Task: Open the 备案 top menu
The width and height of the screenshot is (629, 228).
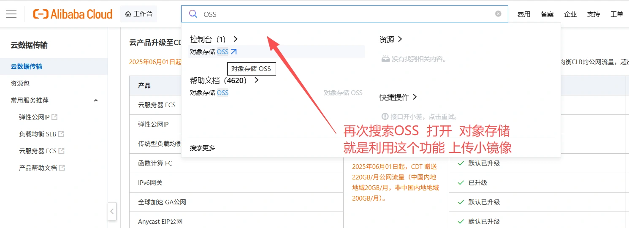Action: pos(547,14)
